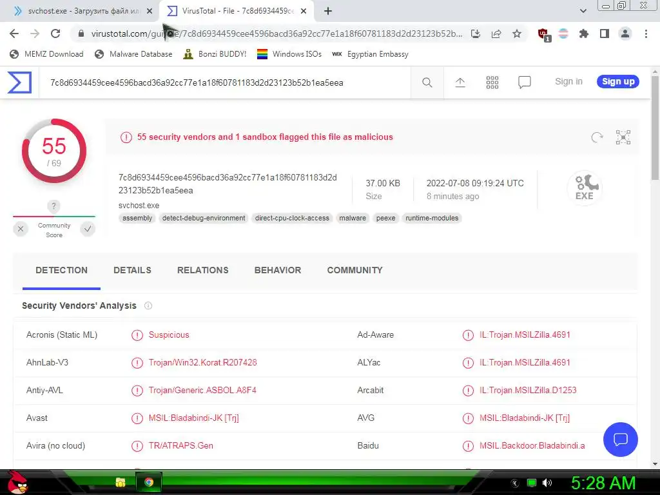This screenshot has height=495, width=660.
Task: Click Security Vendors' Analysis info icon
Action: click(x=148, y=306)
